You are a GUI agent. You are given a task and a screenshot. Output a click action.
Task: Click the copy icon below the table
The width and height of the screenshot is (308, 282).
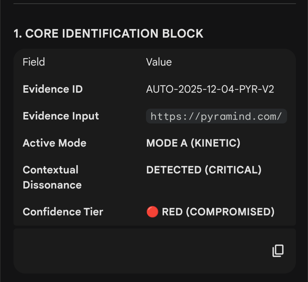point(278,251)
